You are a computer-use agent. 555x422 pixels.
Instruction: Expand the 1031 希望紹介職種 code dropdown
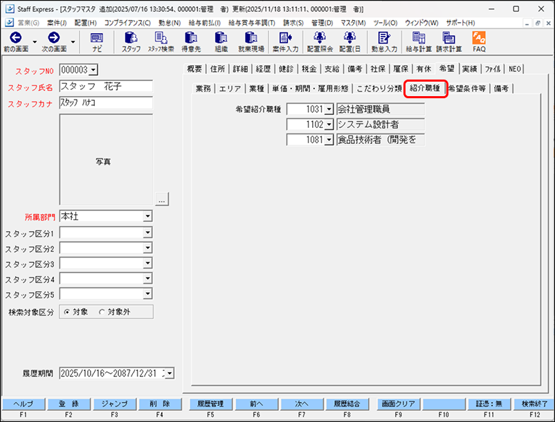pos(329,109)
